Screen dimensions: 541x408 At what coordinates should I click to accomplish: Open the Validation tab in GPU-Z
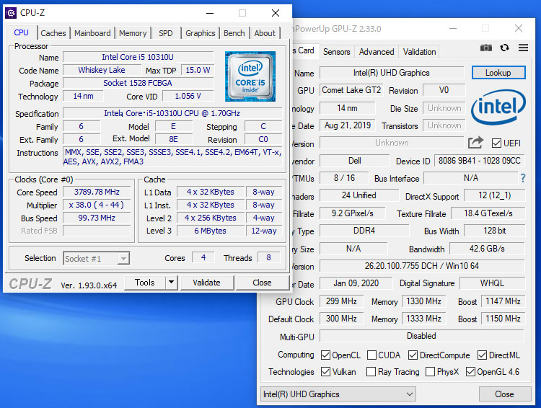(419, 52)
